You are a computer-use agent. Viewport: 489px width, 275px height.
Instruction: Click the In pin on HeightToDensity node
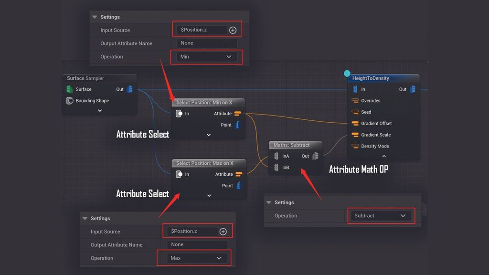click(355, 89)
